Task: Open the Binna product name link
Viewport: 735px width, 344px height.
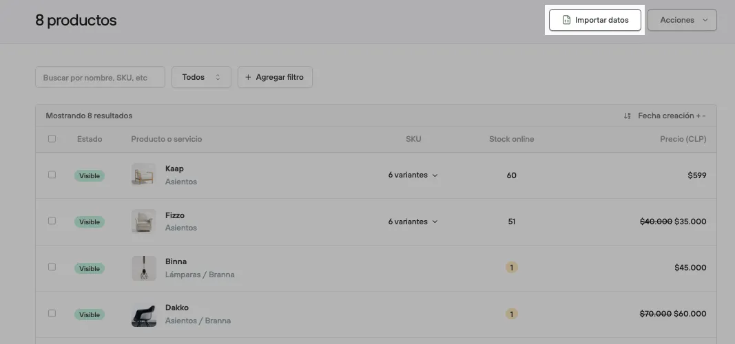Action: coord(176,261)
